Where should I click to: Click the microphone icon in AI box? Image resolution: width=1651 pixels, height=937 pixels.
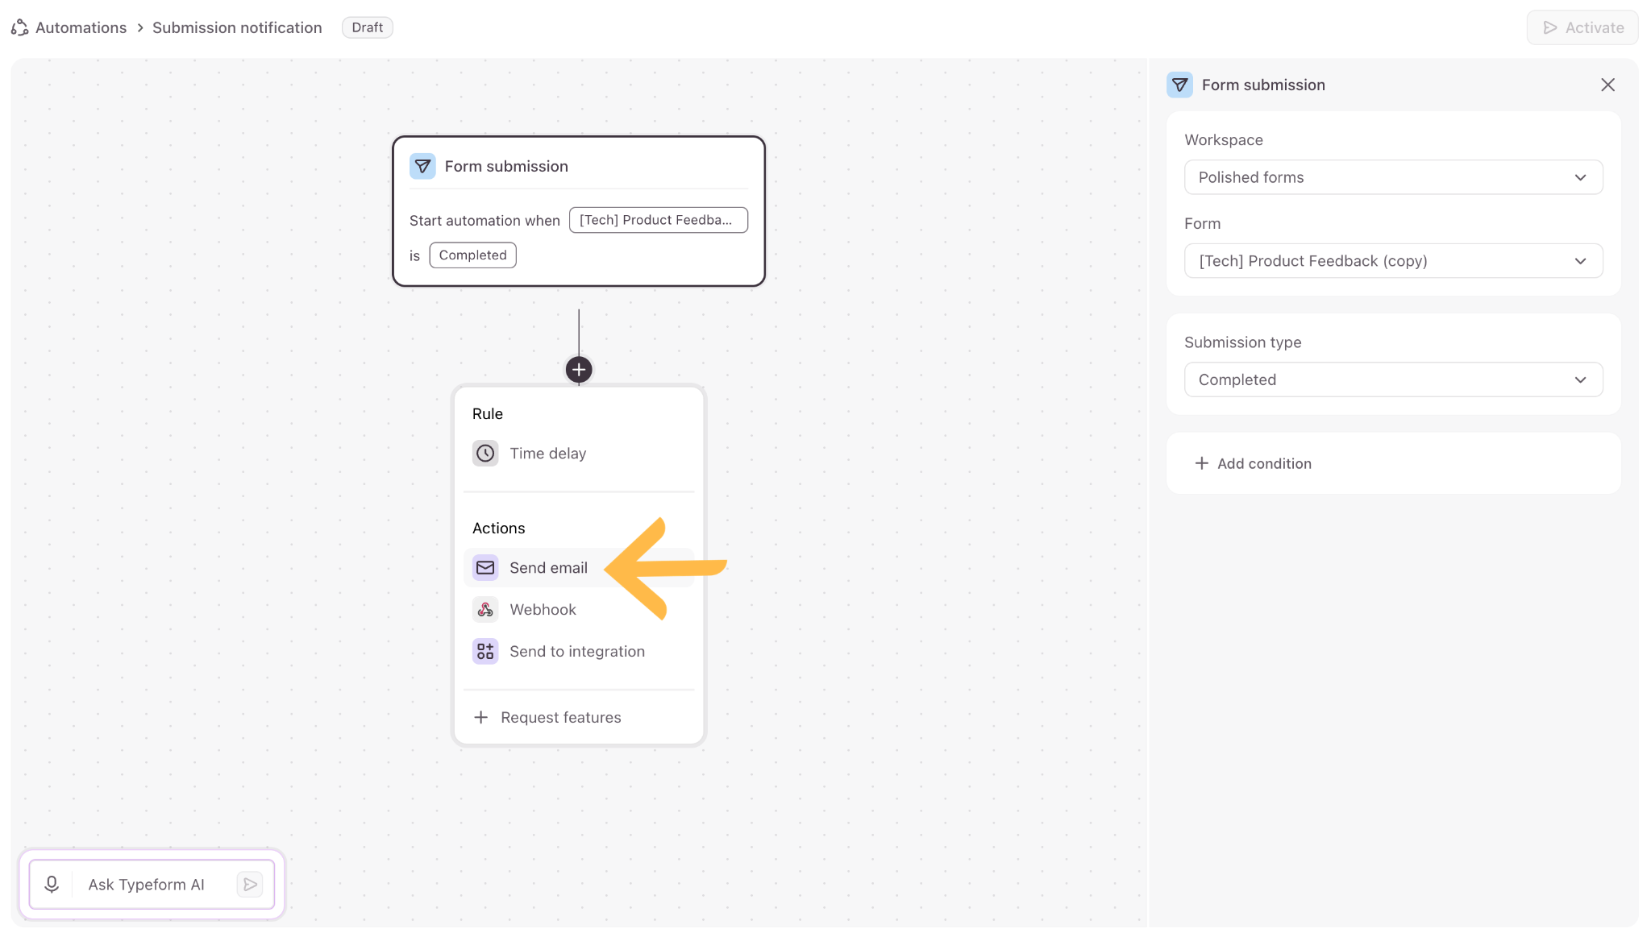click(52, 885)
